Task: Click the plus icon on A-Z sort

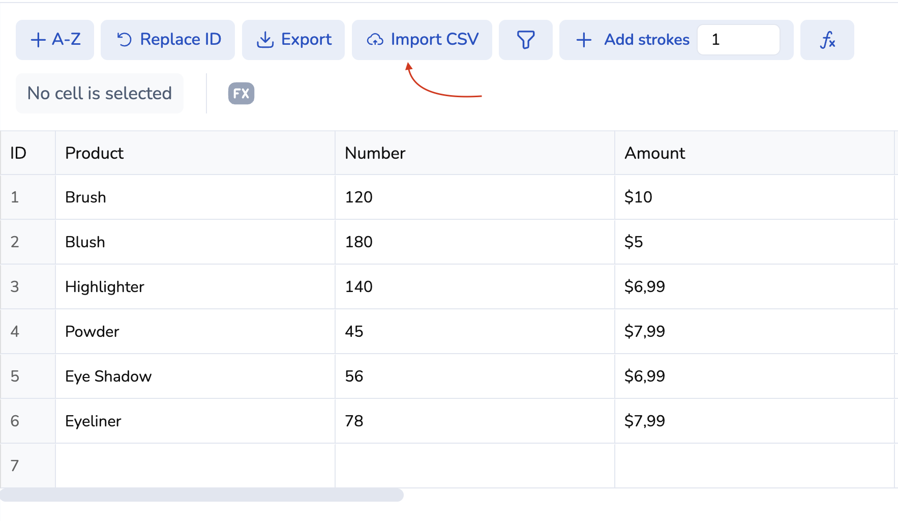Action: [38, 40]
